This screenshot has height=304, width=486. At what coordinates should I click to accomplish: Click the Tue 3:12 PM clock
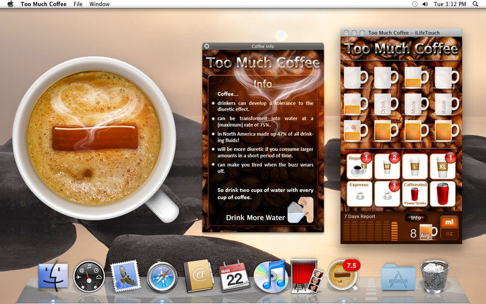450,4
